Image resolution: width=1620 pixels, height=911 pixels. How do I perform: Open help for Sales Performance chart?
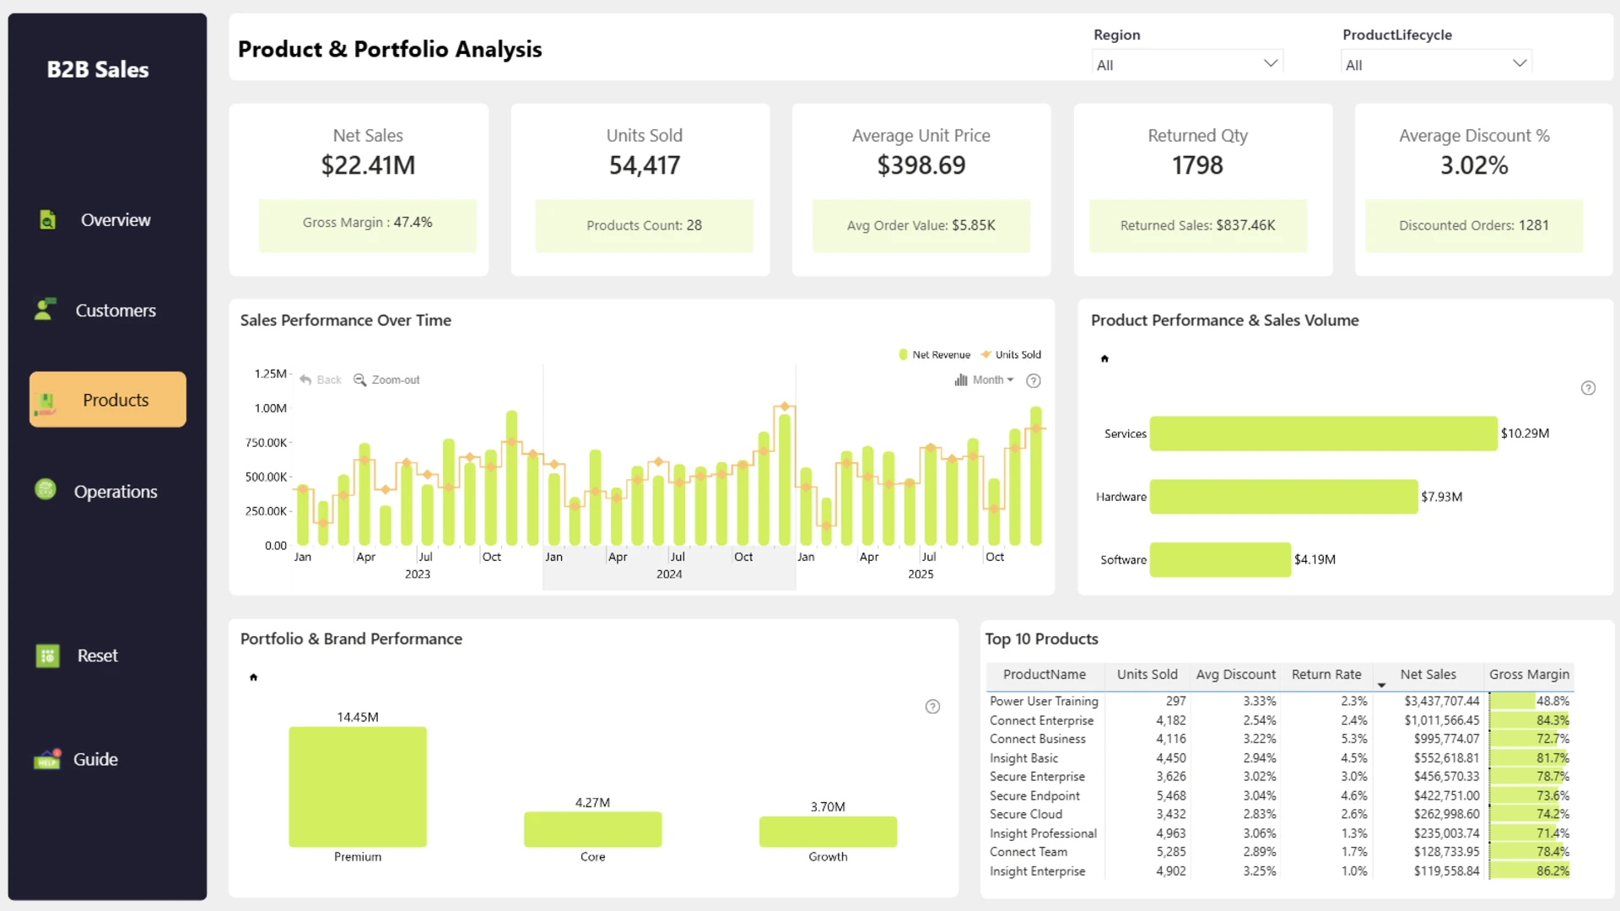1033,381
